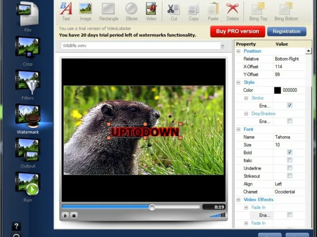
Task: Collapse the Font property group
Action: (x=239, y=130)
